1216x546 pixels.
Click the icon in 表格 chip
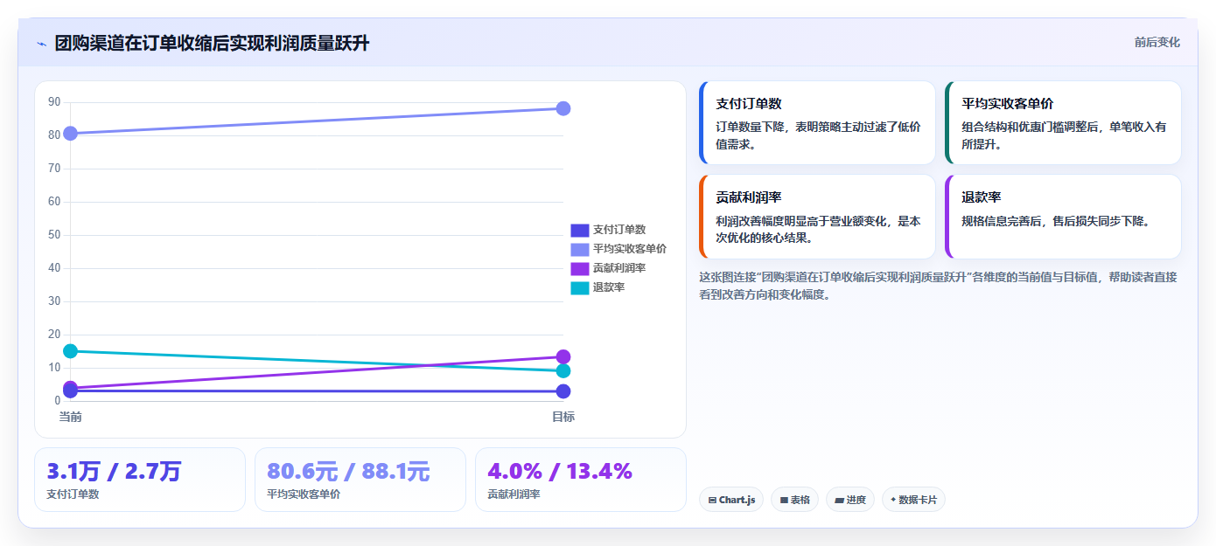(784, 501)
